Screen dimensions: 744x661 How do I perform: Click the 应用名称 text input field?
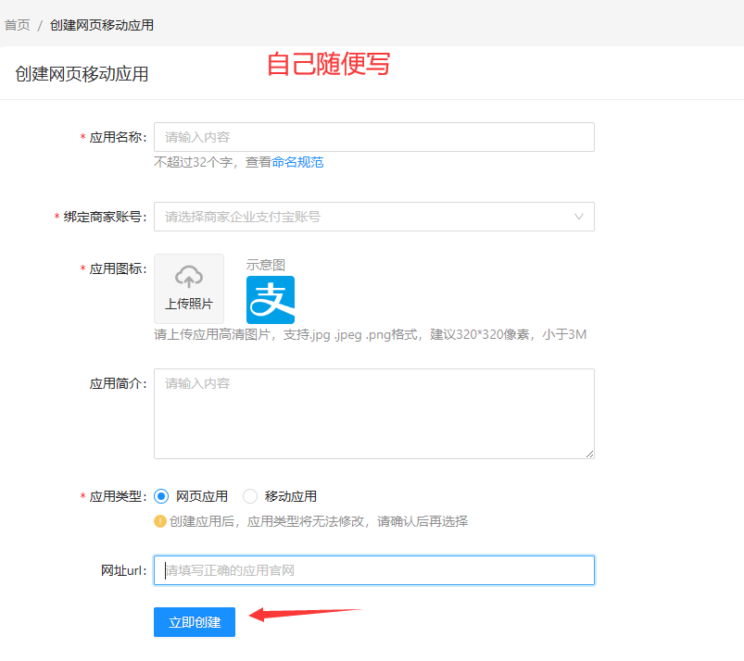pos(374,136)
